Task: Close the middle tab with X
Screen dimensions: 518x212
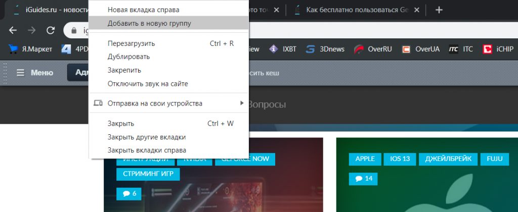Action: (277, 10)
